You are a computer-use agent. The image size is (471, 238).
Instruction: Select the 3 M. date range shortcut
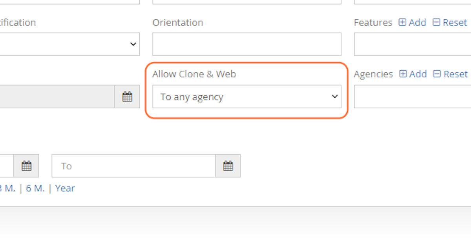(7, 189)
